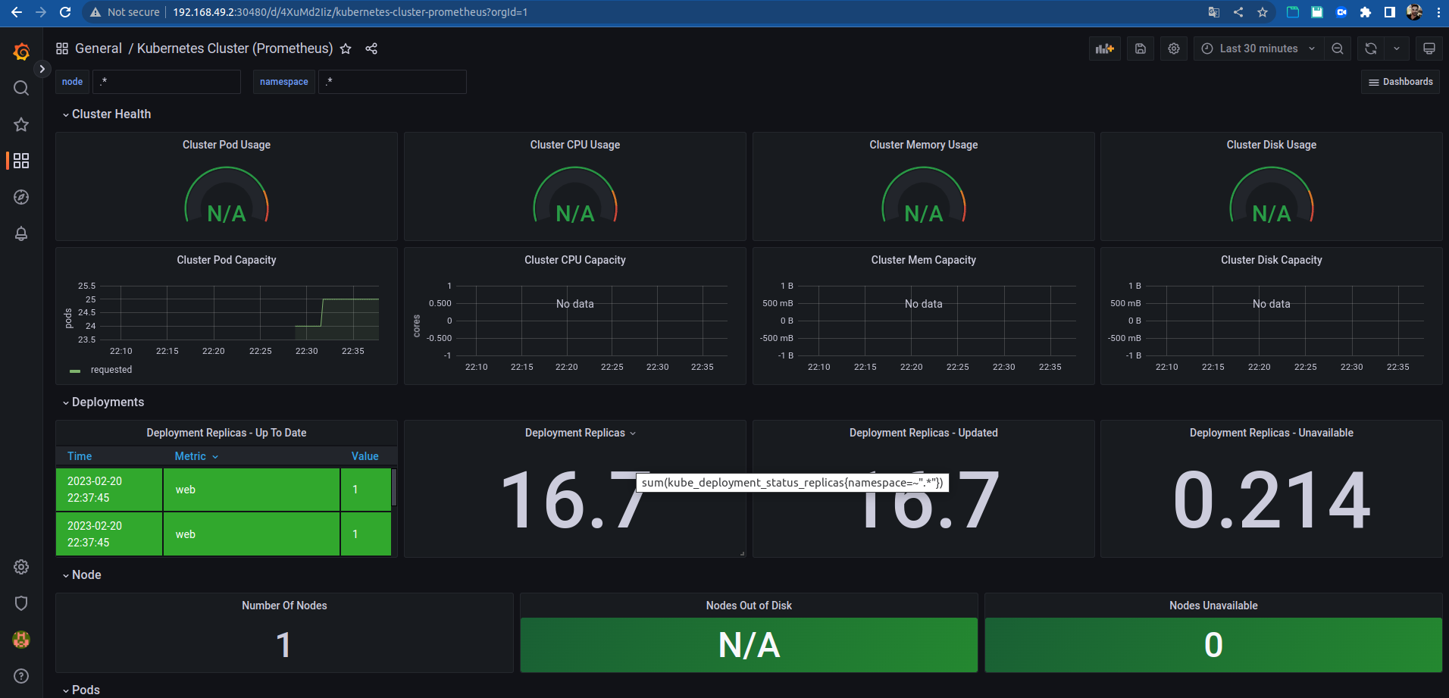This screenshot has height=698, width=1449.
Task: Click Add panel icon
Action: 1105,49
